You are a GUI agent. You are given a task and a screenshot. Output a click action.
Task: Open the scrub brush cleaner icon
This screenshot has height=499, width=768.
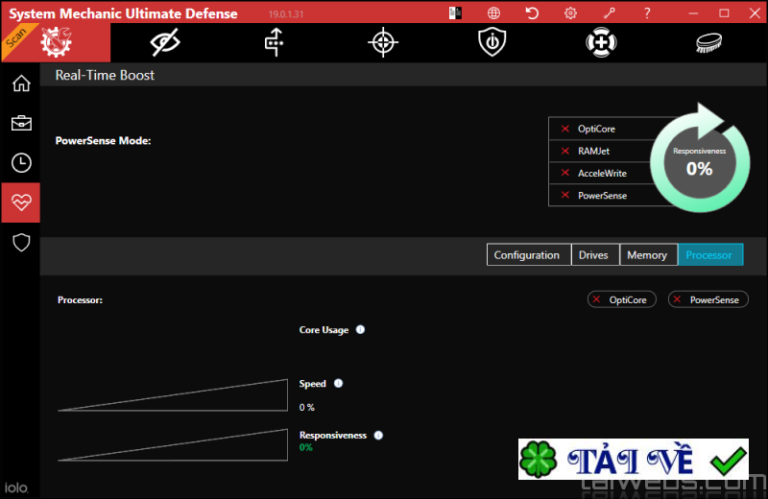[708, 42]
